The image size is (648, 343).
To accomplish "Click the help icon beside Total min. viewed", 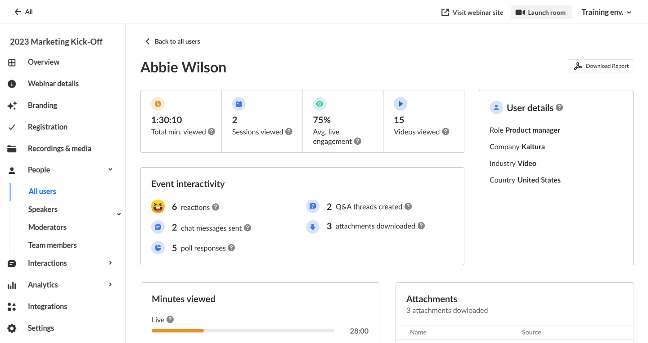I will (x=211, y=132).
